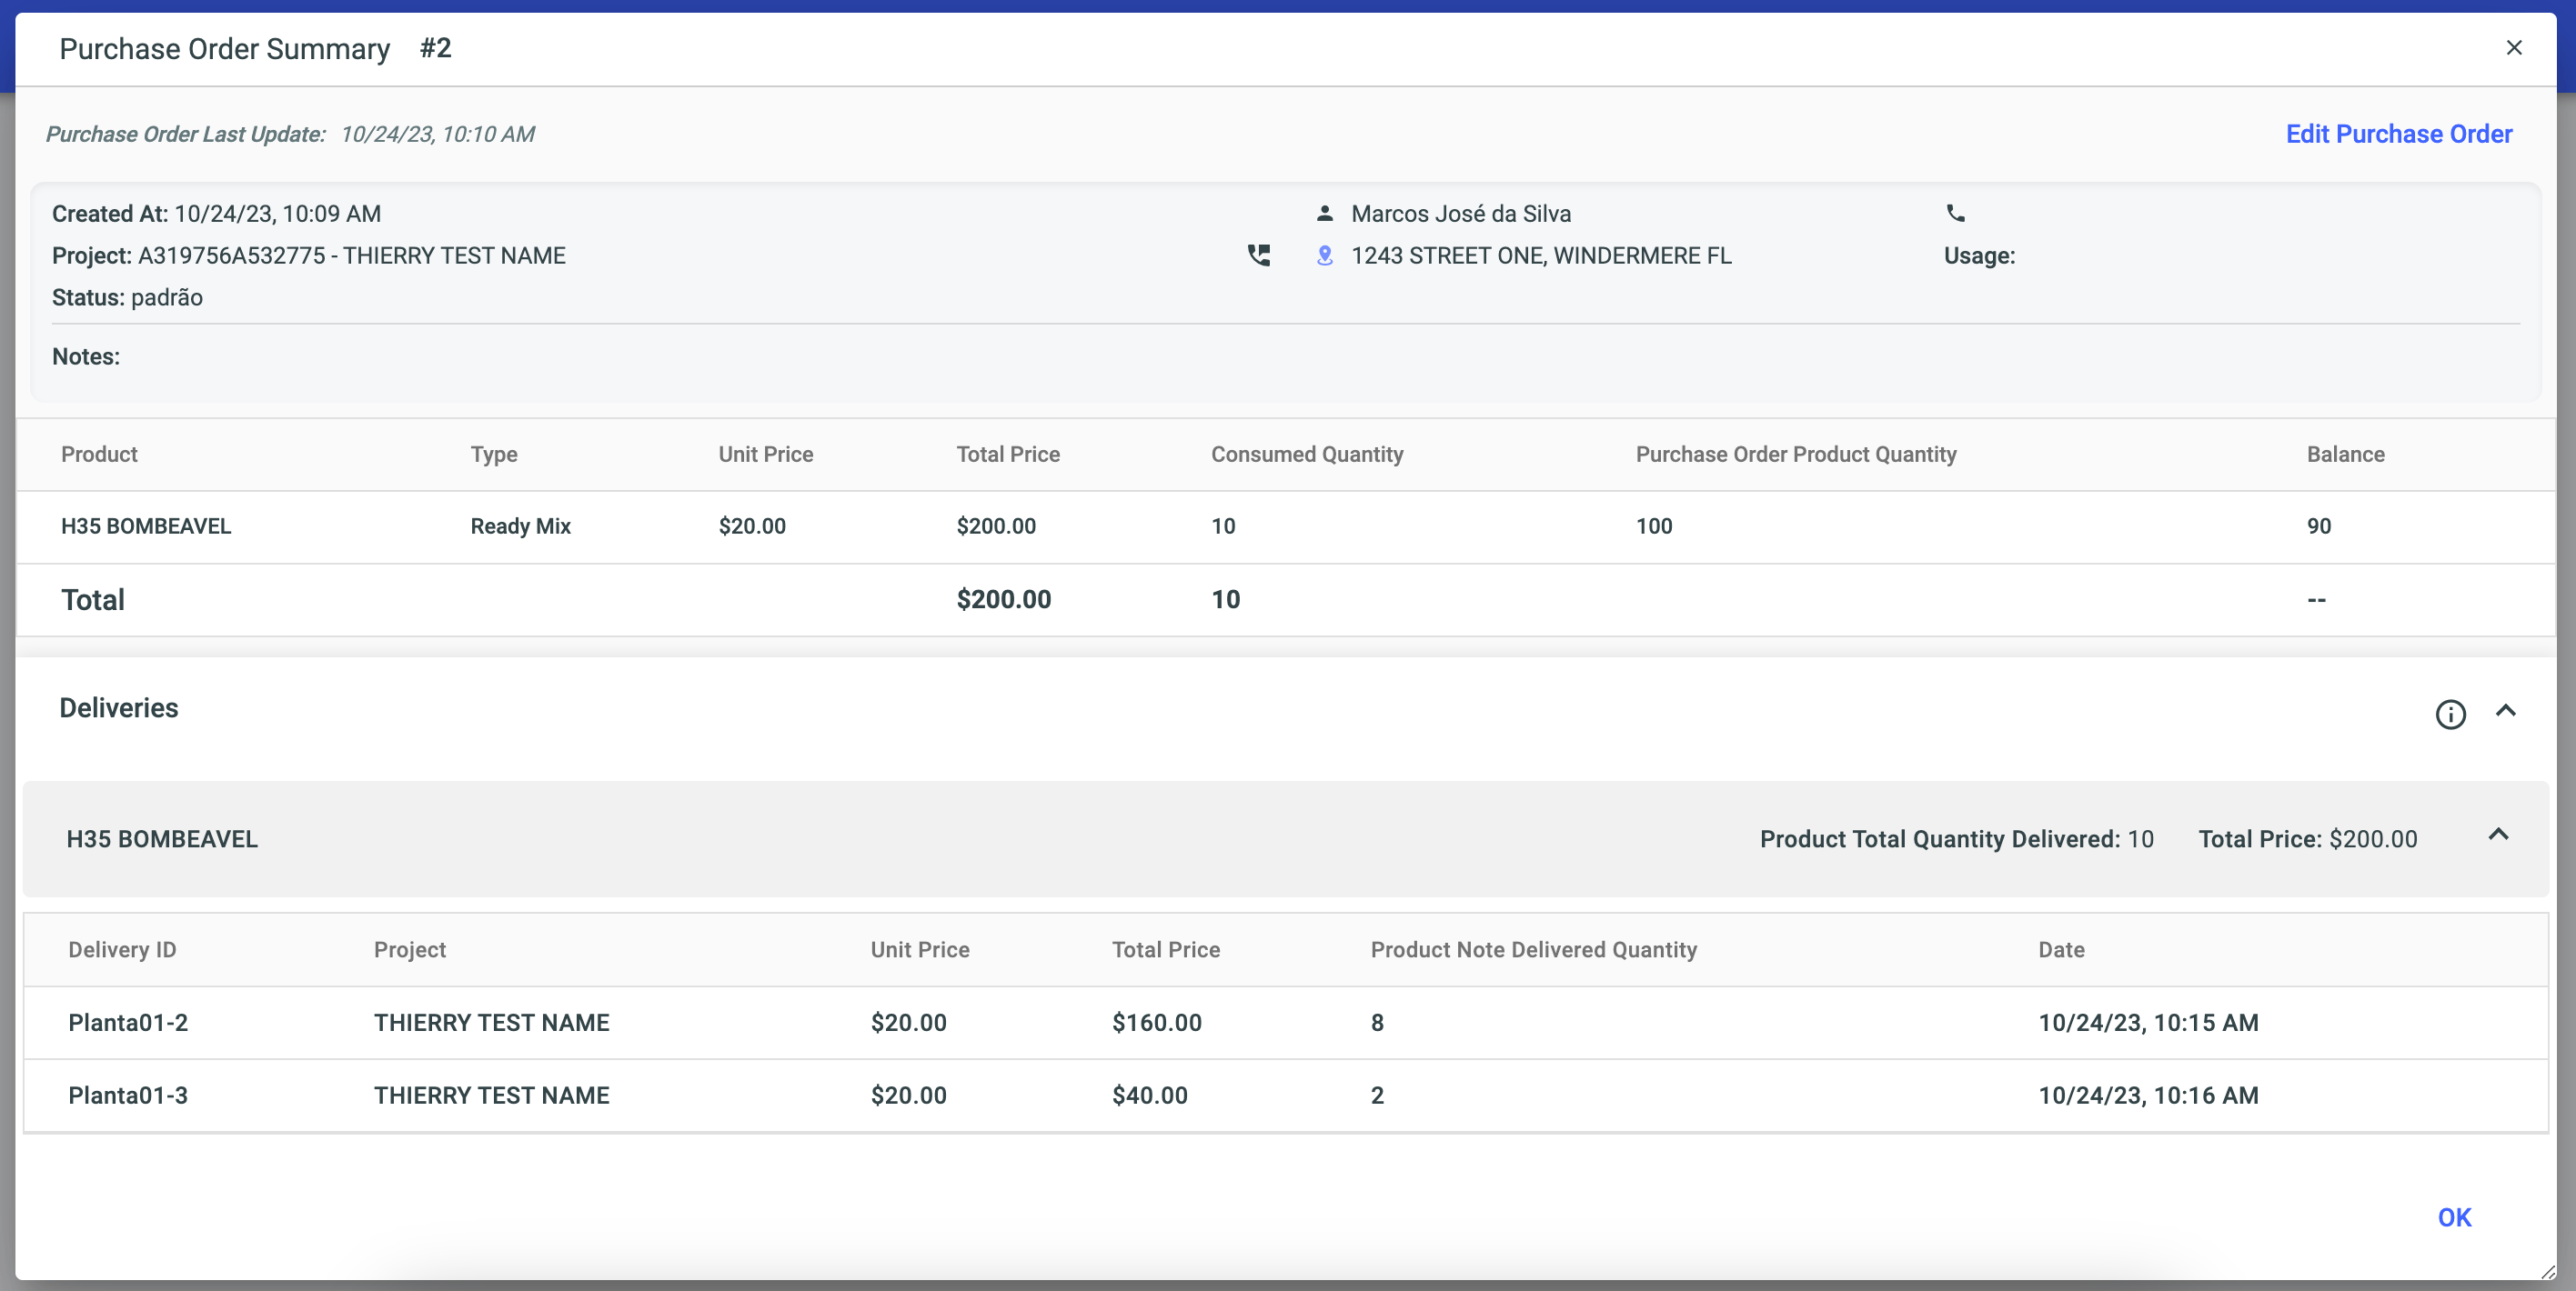Open Edit Purchase Order link
The height and width of the screenshot is (1291, 2576).
click(2398, 134)
